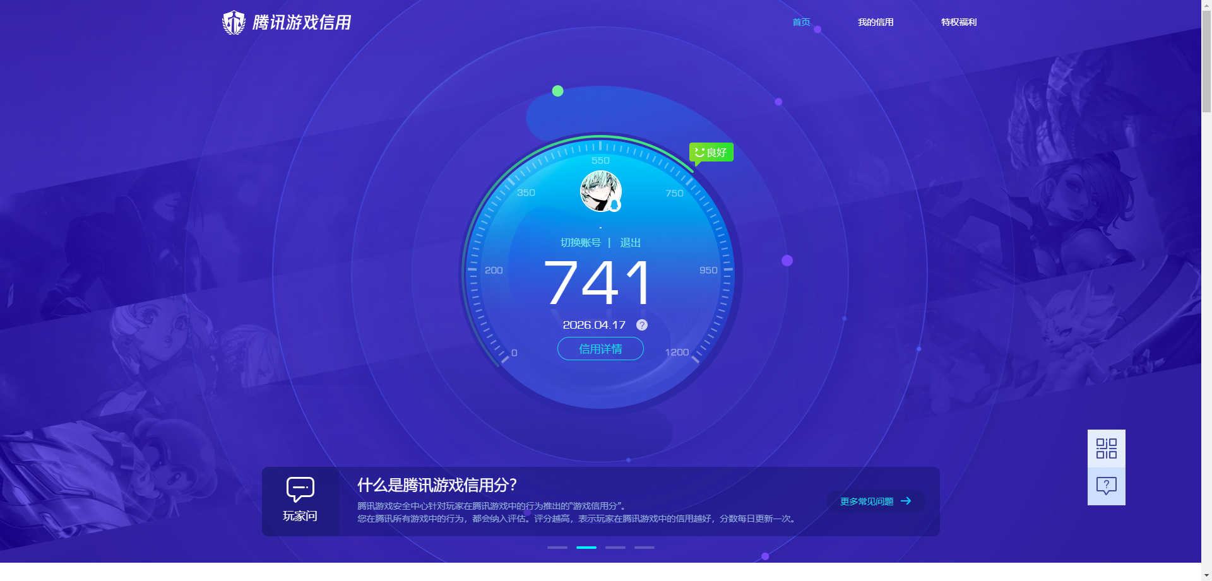This screenshot has height=581, width=1212.
Task: Click the arrow icon in 更多常见问题
Action: 907,501
